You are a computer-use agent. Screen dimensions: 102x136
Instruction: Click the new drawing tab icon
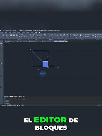[67, 41]
